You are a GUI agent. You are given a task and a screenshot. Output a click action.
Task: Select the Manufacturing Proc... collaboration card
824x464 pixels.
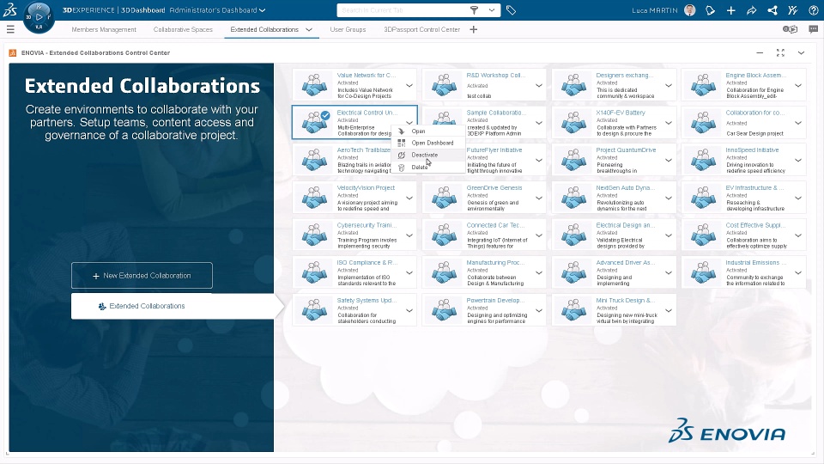point(484,272)
